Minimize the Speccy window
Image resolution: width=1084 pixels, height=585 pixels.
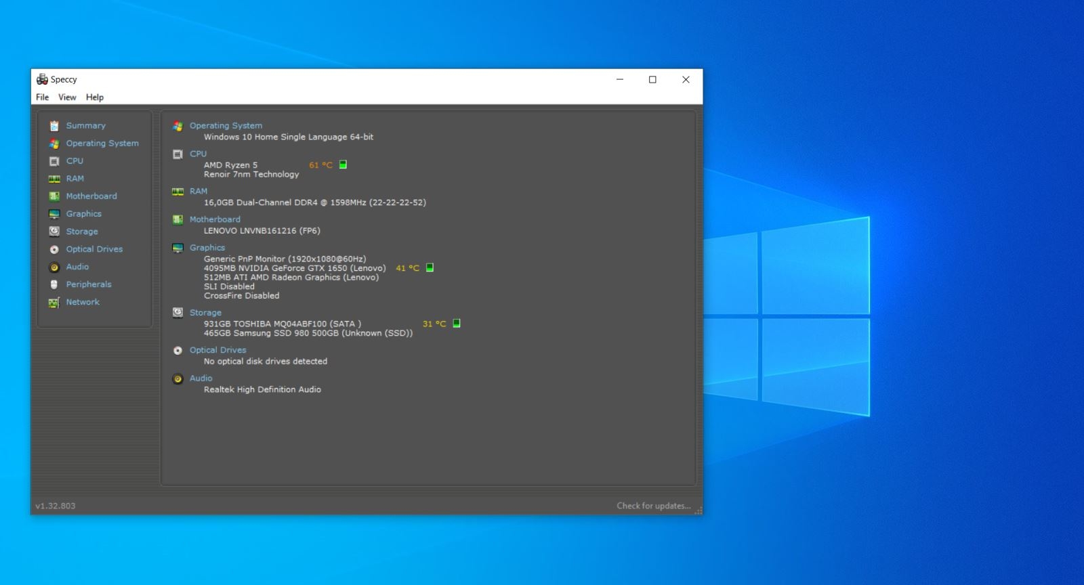(619, 79)
